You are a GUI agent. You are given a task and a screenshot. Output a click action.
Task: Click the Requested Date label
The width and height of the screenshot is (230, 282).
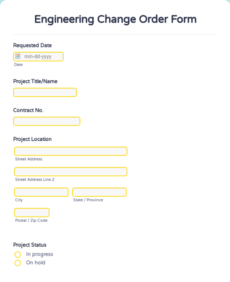pos(32,45)
